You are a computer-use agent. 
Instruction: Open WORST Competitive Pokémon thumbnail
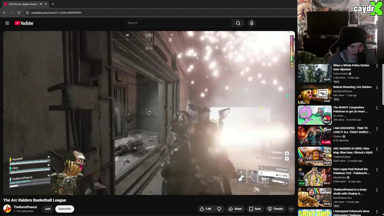(315, 115)
